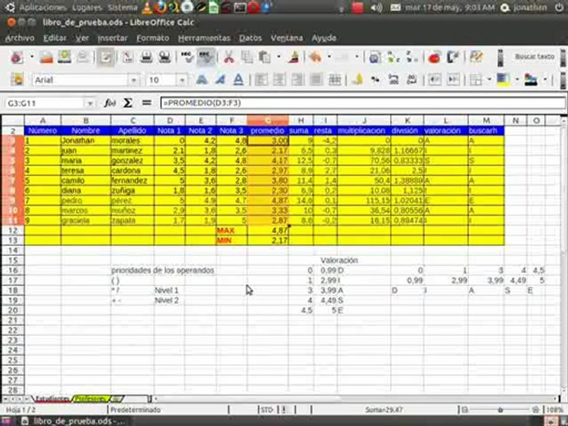568x426 pixels.
Task: Expand the Name Box dropdown arrow
Action: tap(90, 104)
